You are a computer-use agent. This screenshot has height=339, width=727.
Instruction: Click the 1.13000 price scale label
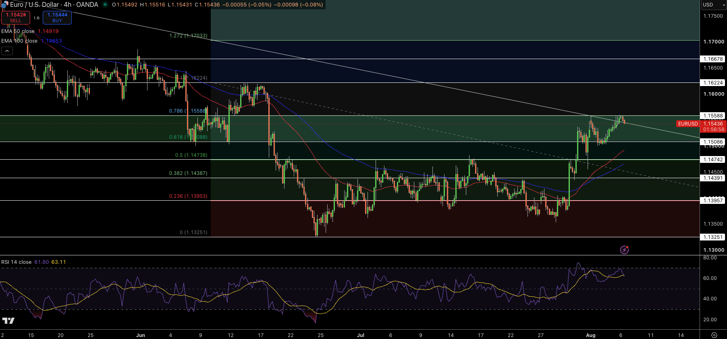tap(713, 250)
